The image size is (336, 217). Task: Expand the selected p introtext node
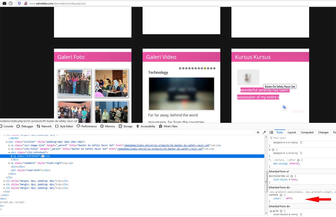click(11, 156)
